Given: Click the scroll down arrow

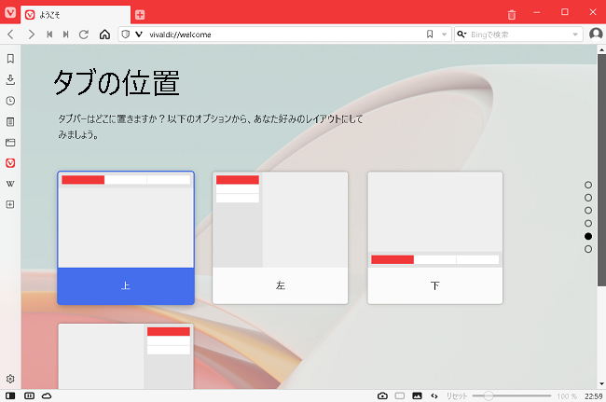Looking at the screenshot, I should [x=601, y=384].
